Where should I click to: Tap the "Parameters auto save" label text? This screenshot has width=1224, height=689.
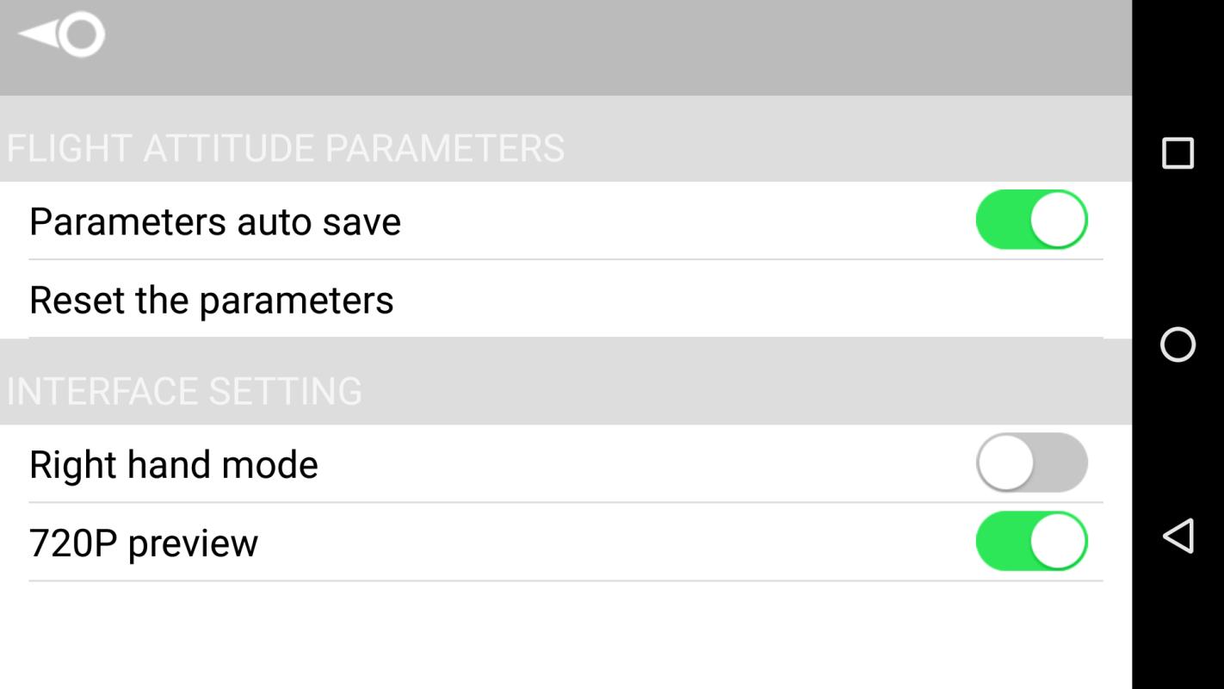(x=215, y=221)
